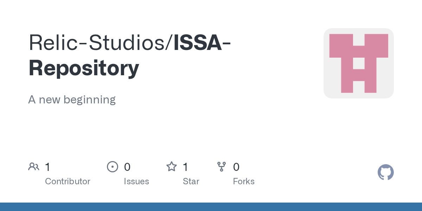Click the Forks label

244,181
